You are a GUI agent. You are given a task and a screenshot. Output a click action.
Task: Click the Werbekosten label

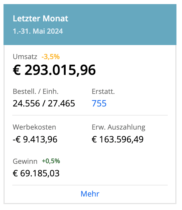coord(34,127)
